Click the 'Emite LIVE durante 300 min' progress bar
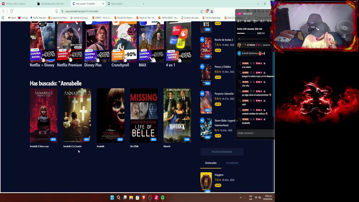 [247, 33]
